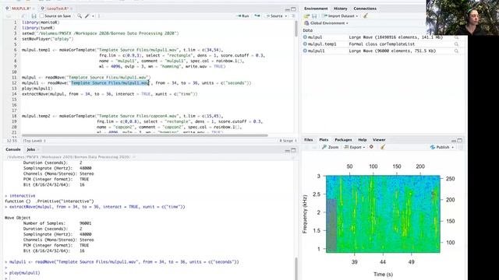Open the History tab
Screen dimensions: 499x280
tap(340, 9)
